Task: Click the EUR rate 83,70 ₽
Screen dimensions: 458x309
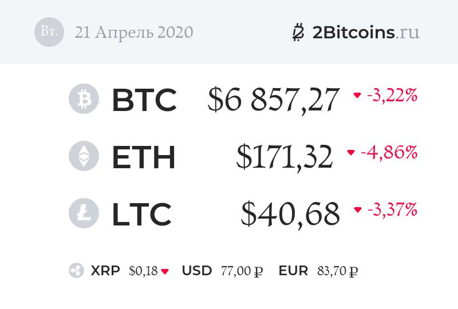Action: 338,271
